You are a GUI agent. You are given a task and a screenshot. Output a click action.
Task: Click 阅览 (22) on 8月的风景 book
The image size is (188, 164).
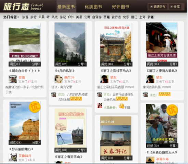pos(61,64)
